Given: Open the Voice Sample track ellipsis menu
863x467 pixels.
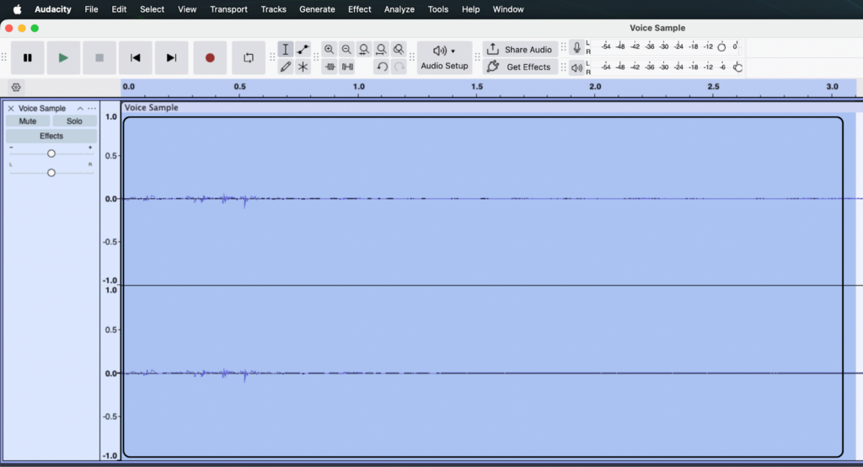Looking at the screenshot, I should coord(92,109).
